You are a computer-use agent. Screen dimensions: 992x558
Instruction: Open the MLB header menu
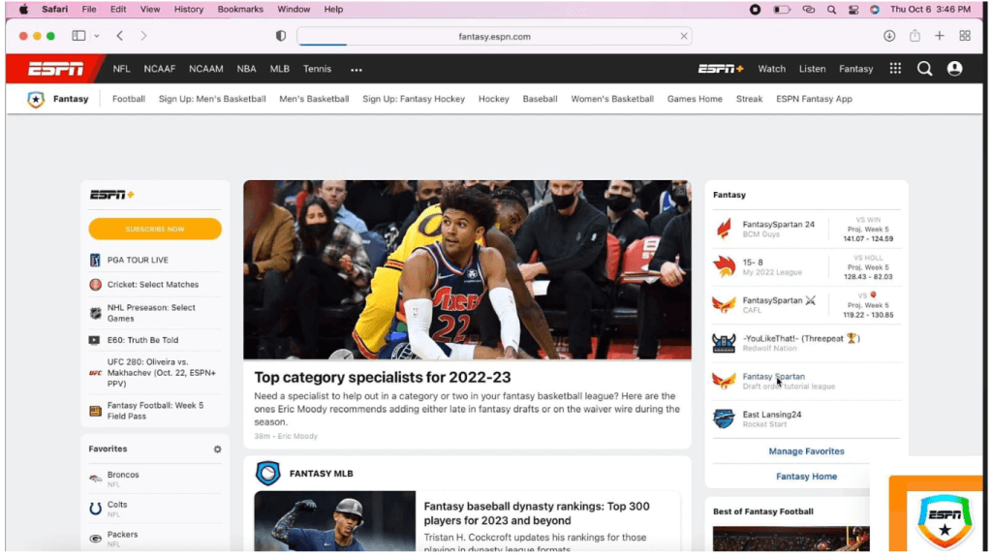(279, 69)
